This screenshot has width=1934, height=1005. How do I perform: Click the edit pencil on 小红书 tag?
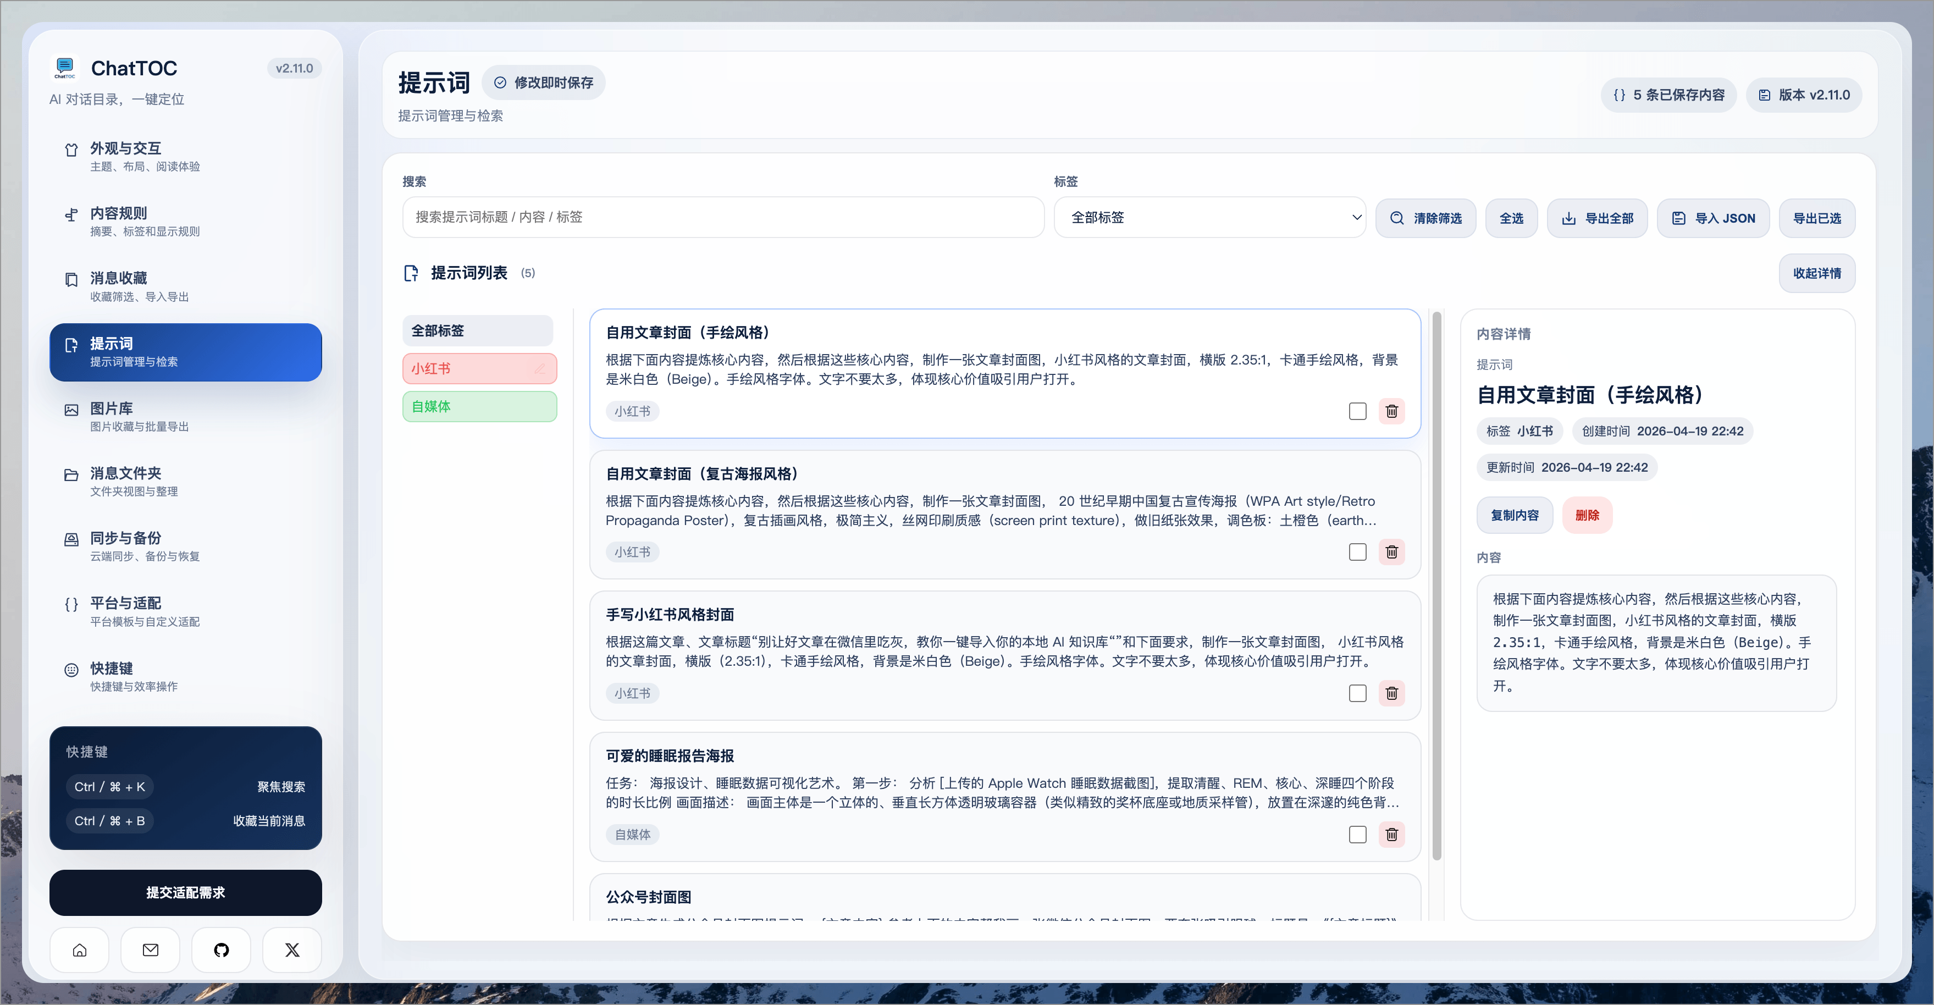coord(540,368)
